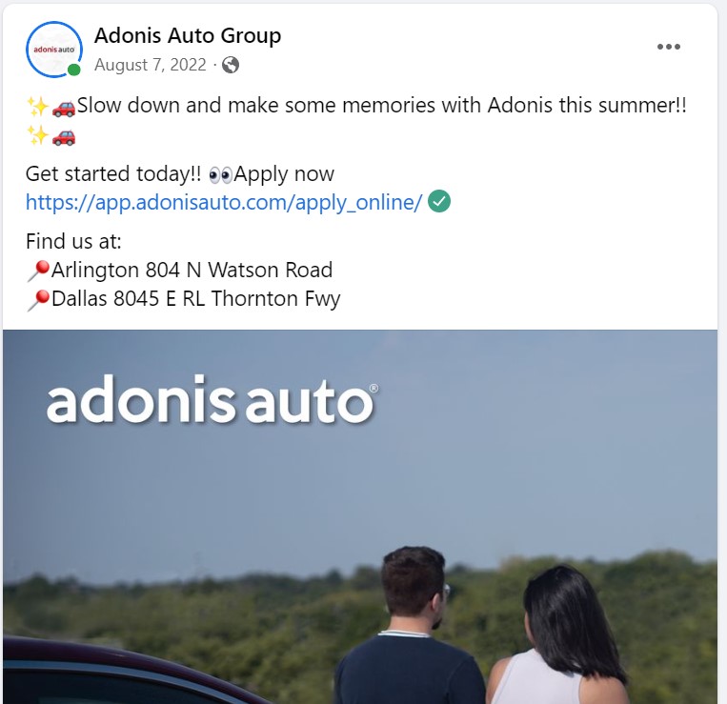
Task: Click the Dallas 8045 E RL Thornton Fwy address
Action: (196, 299)
